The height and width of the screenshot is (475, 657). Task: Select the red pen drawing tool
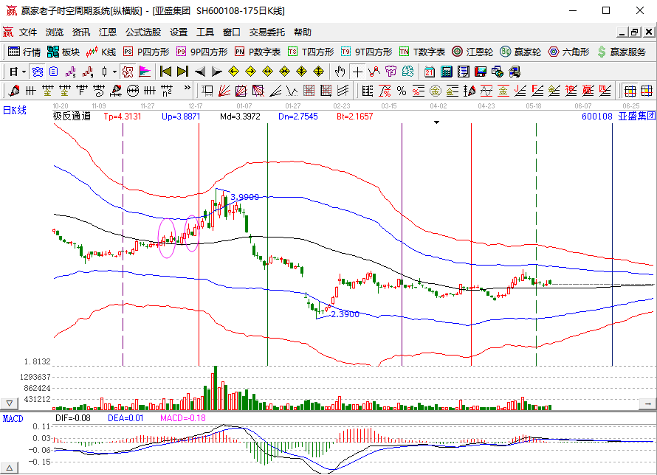[x=14, y=91]
